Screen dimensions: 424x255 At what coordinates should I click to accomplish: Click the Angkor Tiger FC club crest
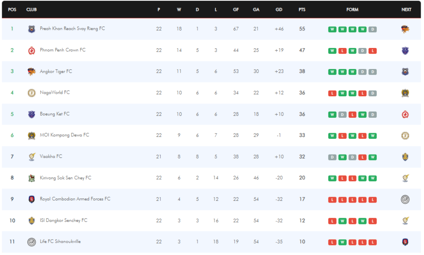31,71
